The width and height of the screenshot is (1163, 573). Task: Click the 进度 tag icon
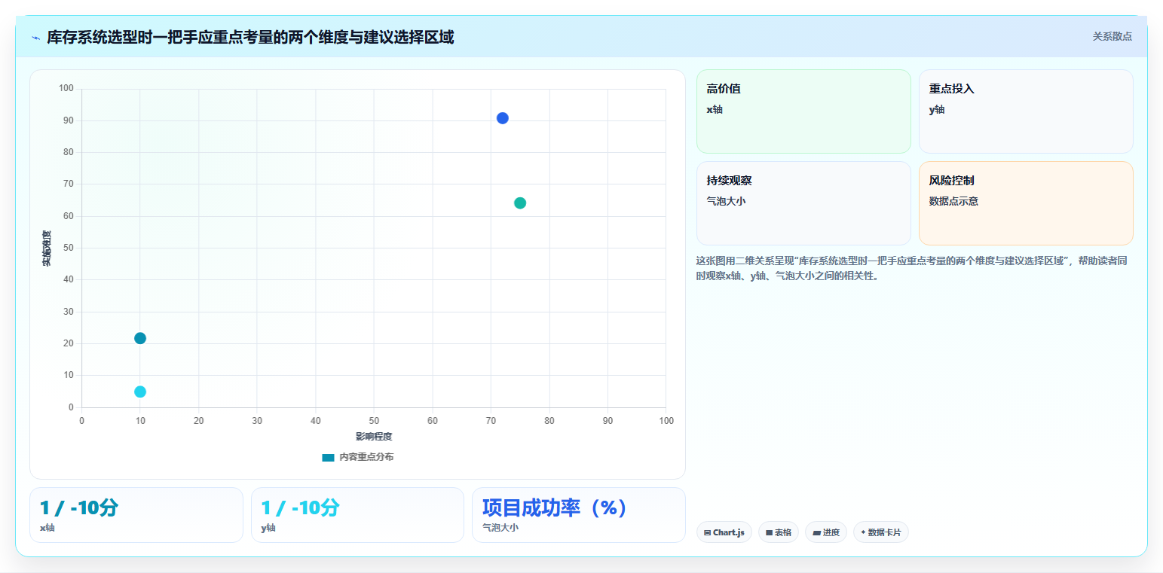click(816, 532)
